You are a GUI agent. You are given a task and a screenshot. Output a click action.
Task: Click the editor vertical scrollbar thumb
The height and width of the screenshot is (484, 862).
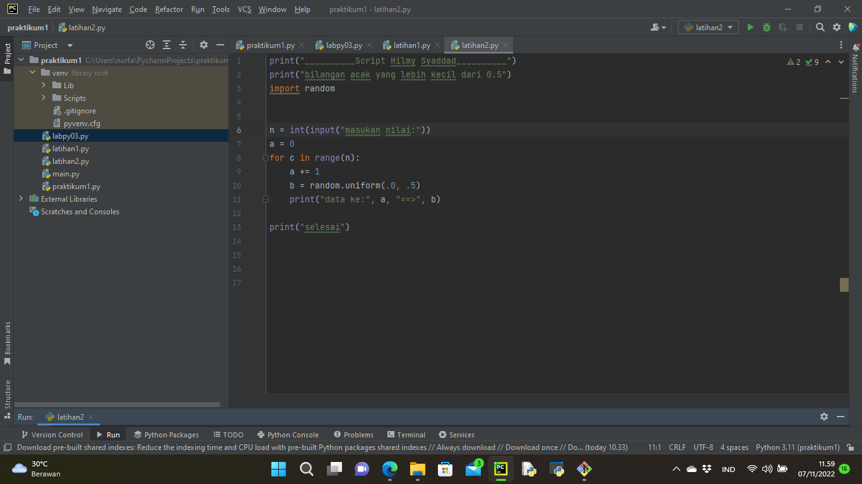pos(844,284)
